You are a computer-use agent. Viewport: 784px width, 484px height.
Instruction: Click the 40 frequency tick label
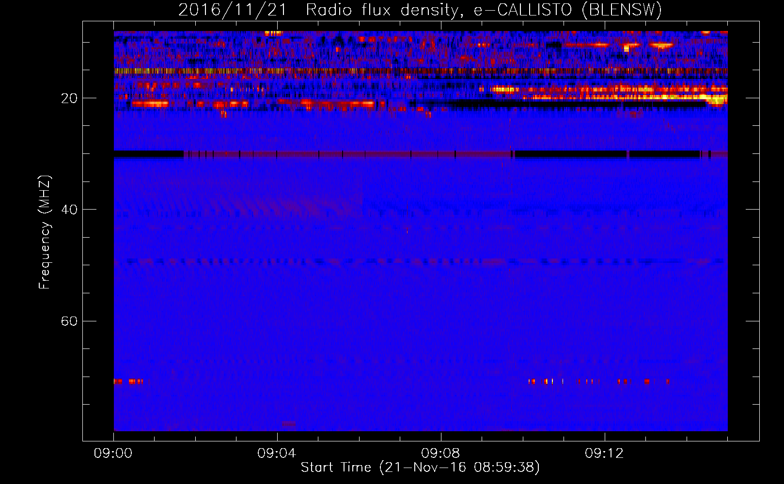[69, 210]
